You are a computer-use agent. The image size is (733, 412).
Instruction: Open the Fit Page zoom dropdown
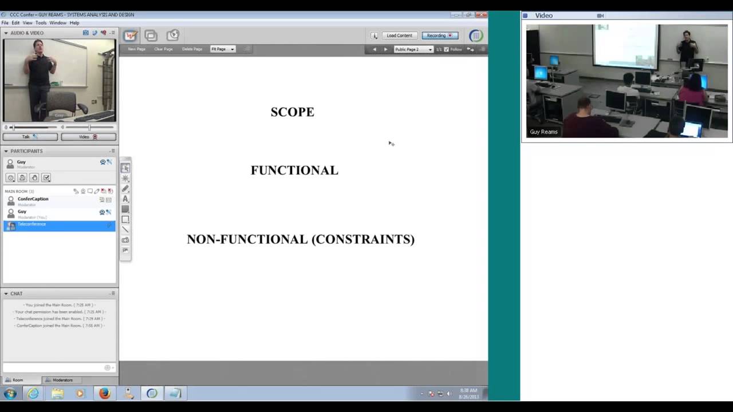[x=223, y=49]
